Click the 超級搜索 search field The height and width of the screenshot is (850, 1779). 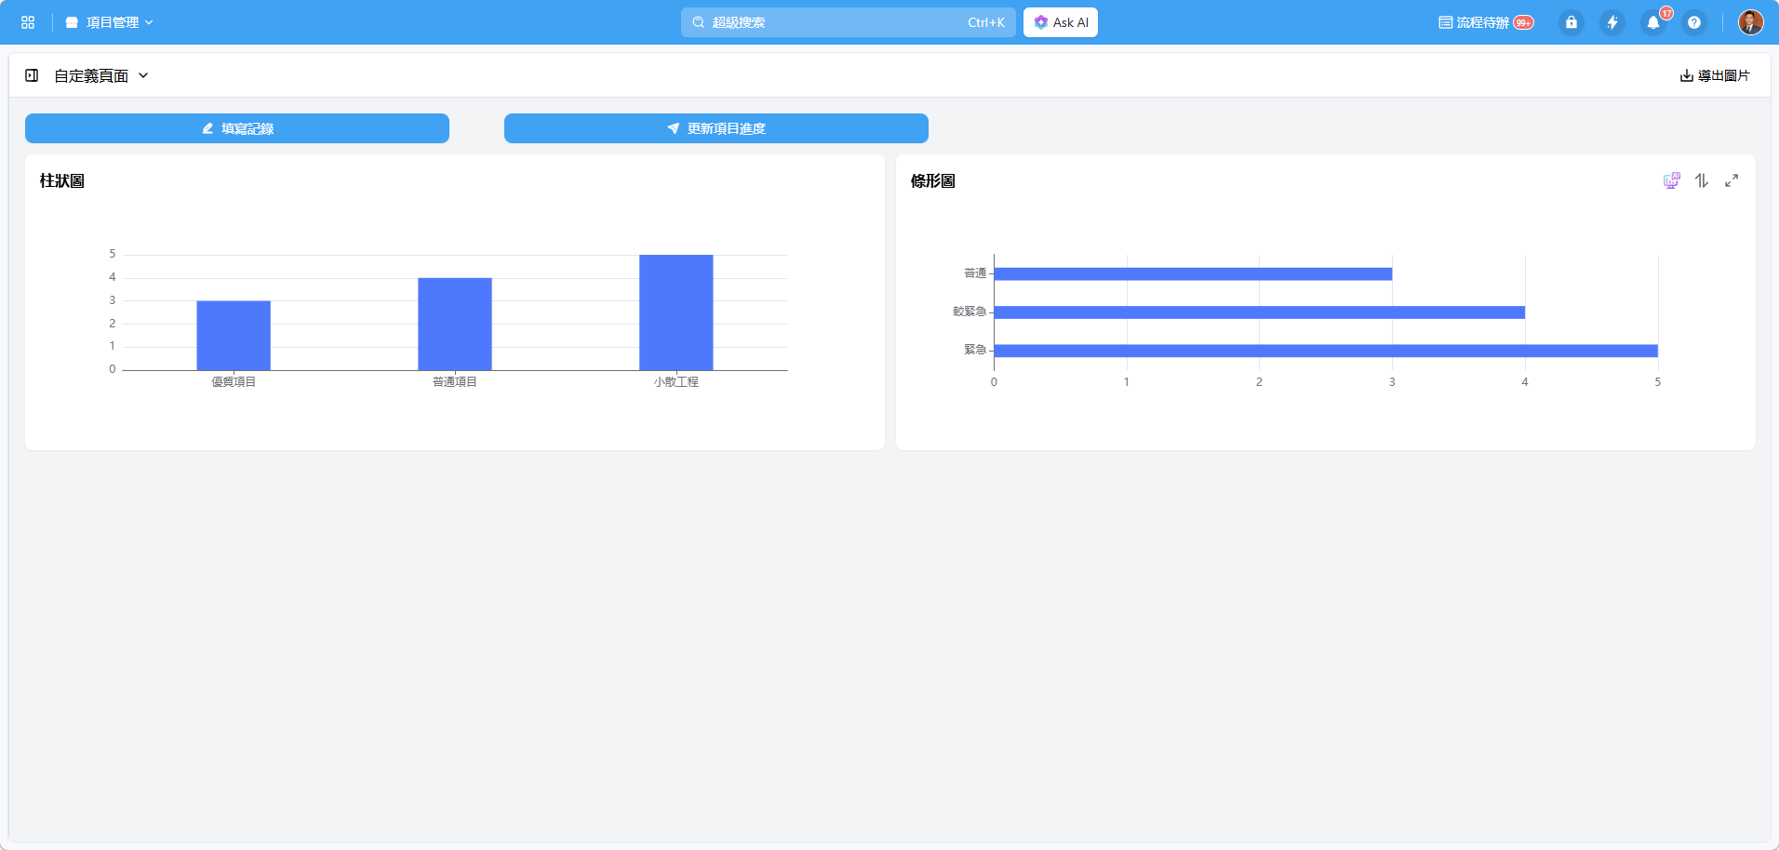pos(849,22)
